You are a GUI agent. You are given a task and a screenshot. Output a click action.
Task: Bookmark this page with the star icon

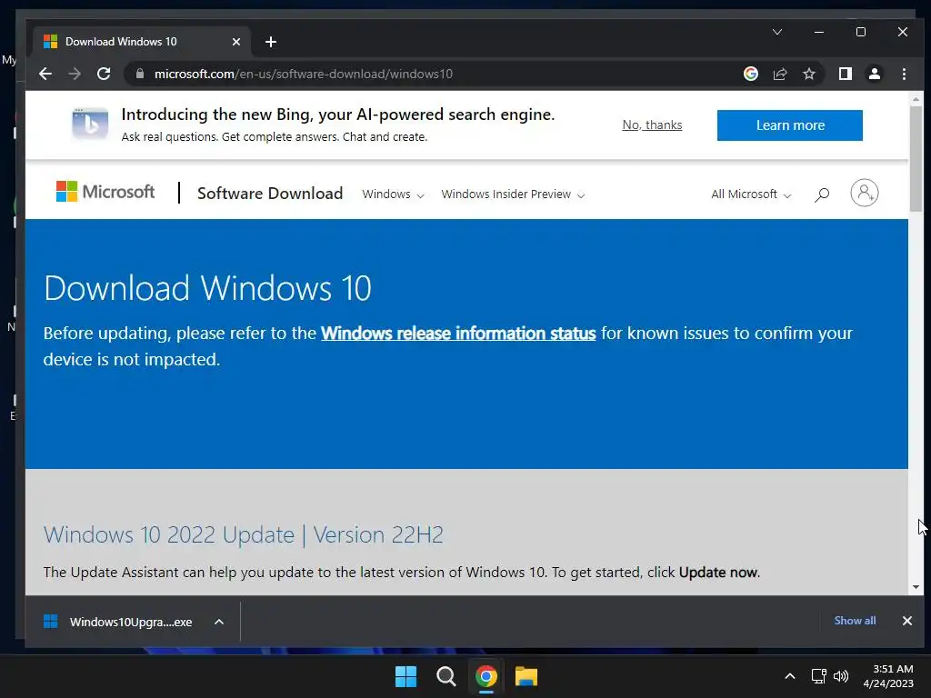pyautogui.click(x=808, y=74)
